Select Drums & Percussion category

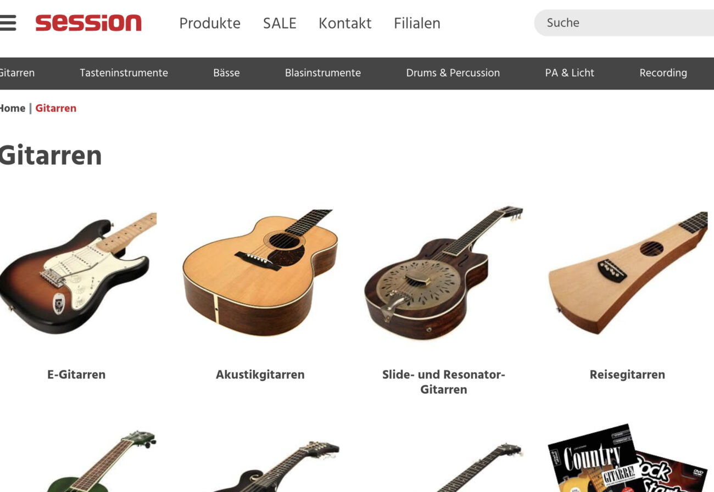click(453, 73)
